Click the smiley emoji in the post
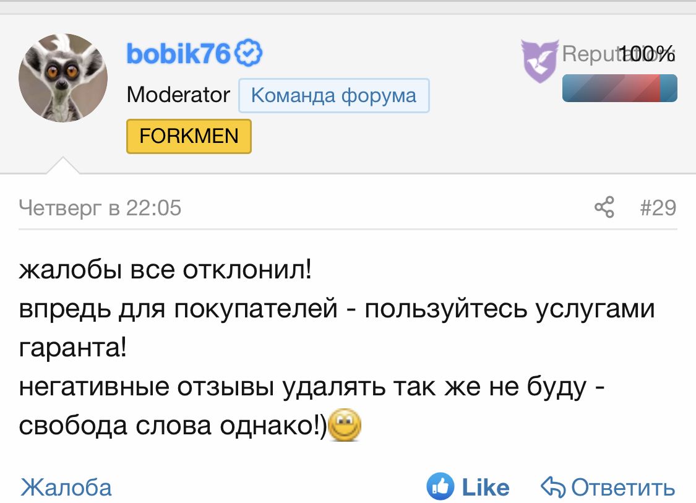This screenshot has width=696, height=503. click(x=345, y=426)
